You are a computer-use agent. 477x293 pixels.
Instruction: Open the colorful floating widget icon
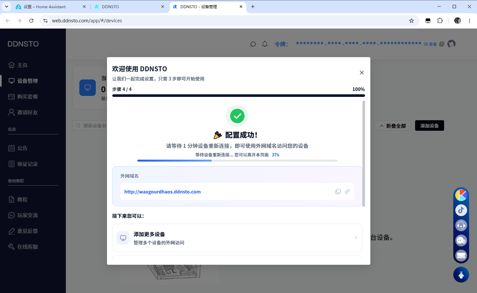[461, 195]
